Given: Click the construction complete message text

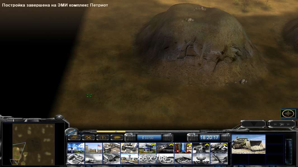Looking at the screenshot, I should [x=55, y=5].
